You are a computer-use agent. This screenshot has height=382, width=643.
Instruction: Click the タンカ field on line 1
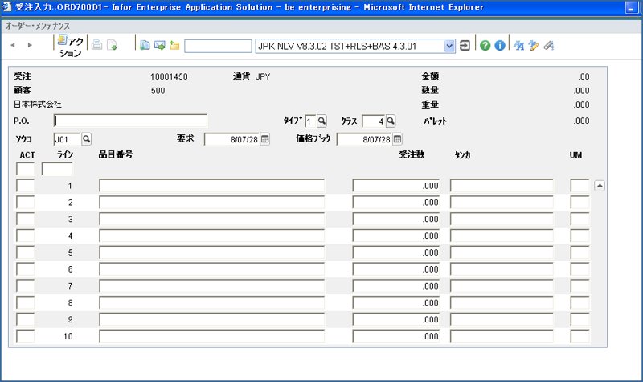pos(502,186)
